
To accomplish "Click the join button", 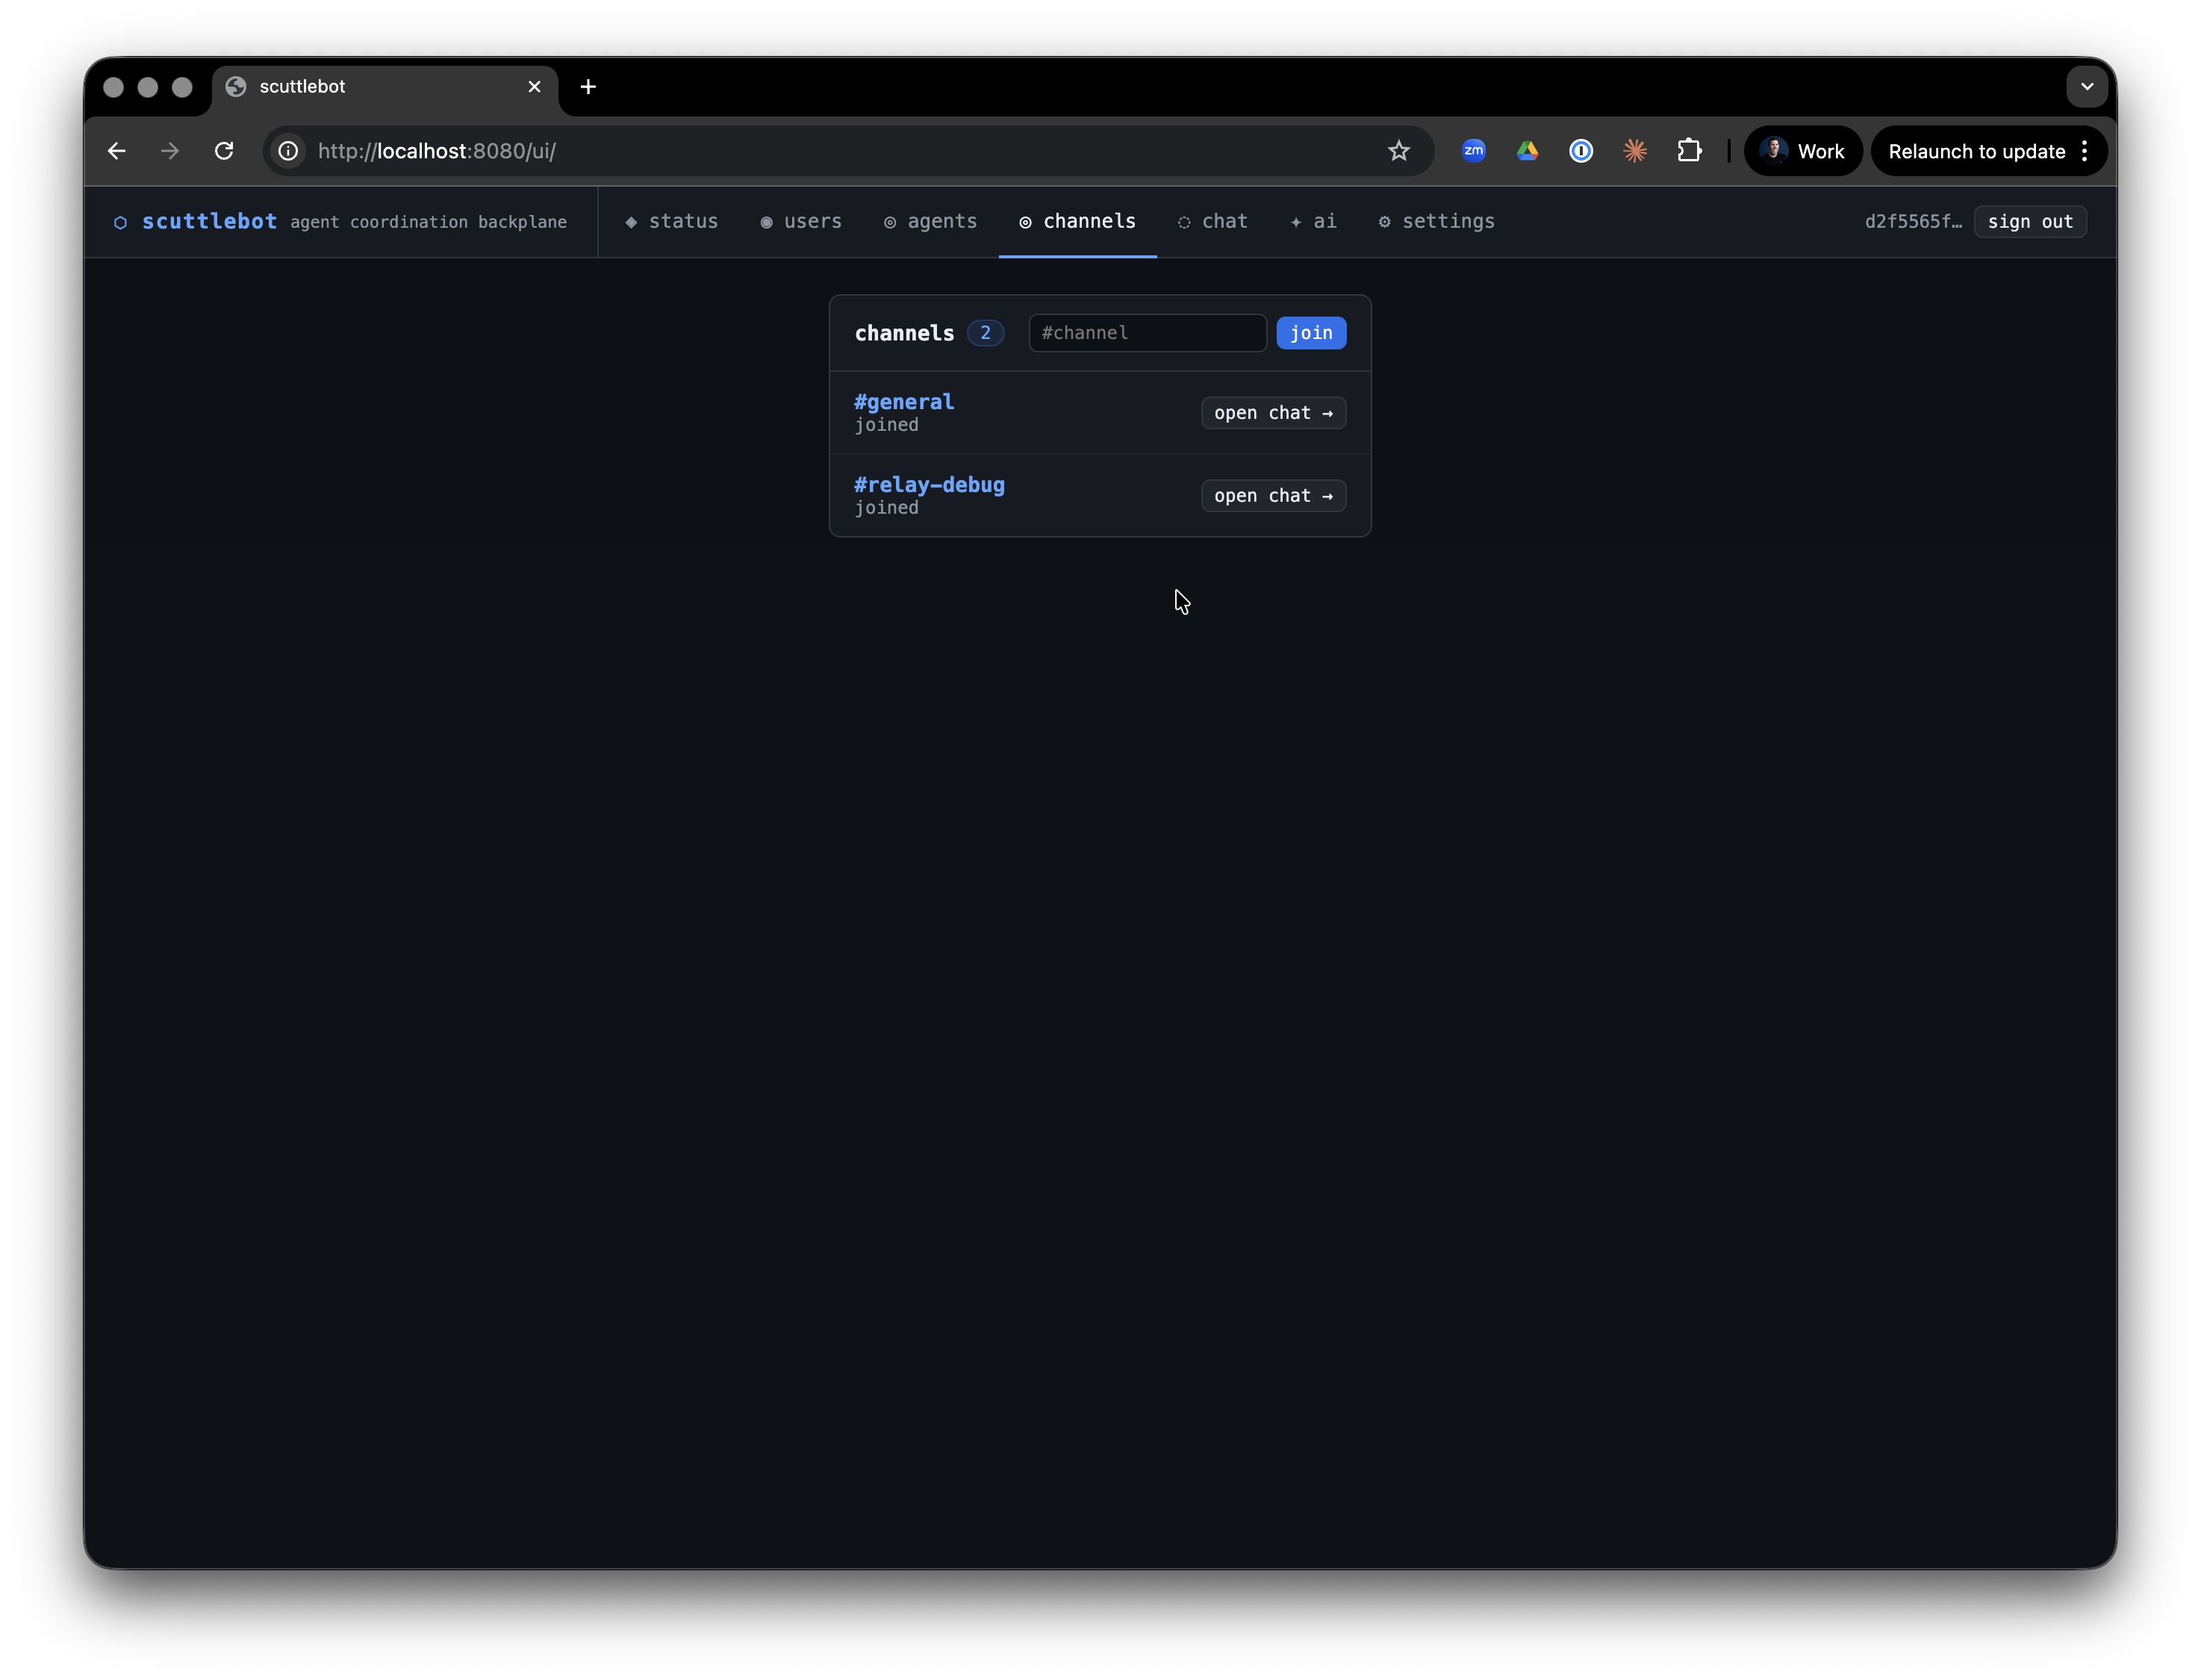I will (1311, 333).
